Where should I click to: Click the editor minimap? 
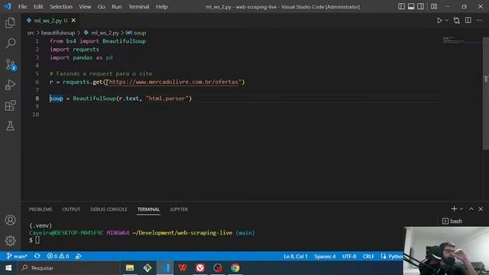[x=461, y=40]
